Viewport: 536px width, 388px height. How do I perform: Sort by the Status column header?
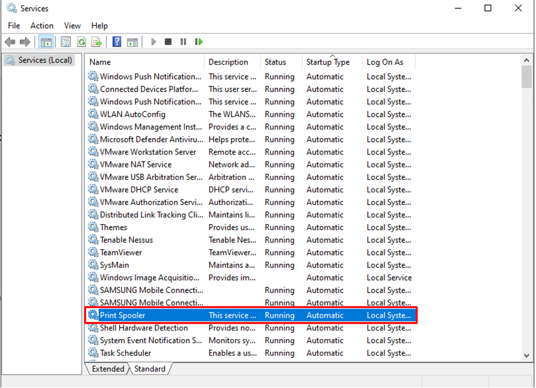[281, 62]
